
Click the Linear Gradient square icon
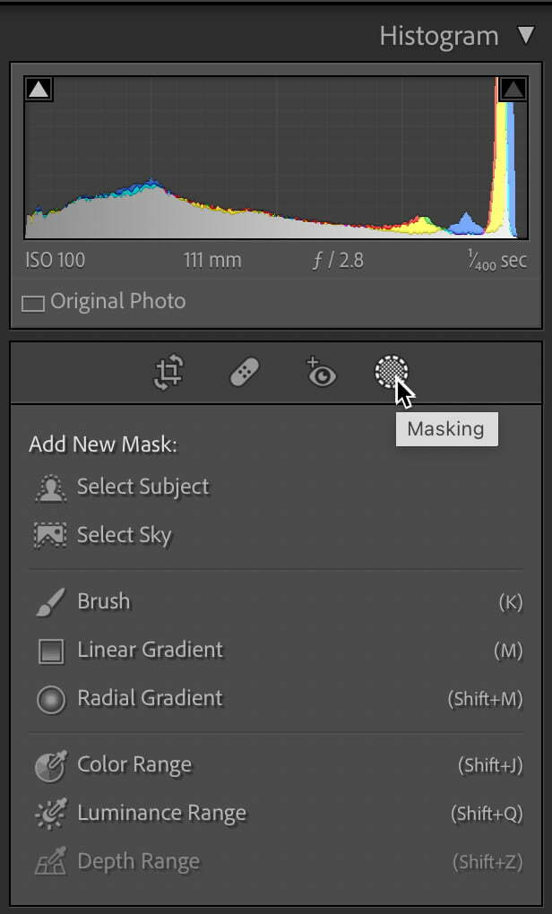click(51, 651)
